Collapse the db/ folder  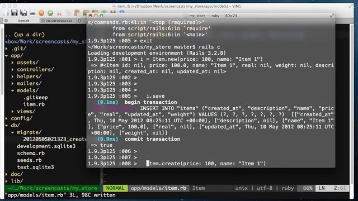pyautogui.click(x=7, y=125)
